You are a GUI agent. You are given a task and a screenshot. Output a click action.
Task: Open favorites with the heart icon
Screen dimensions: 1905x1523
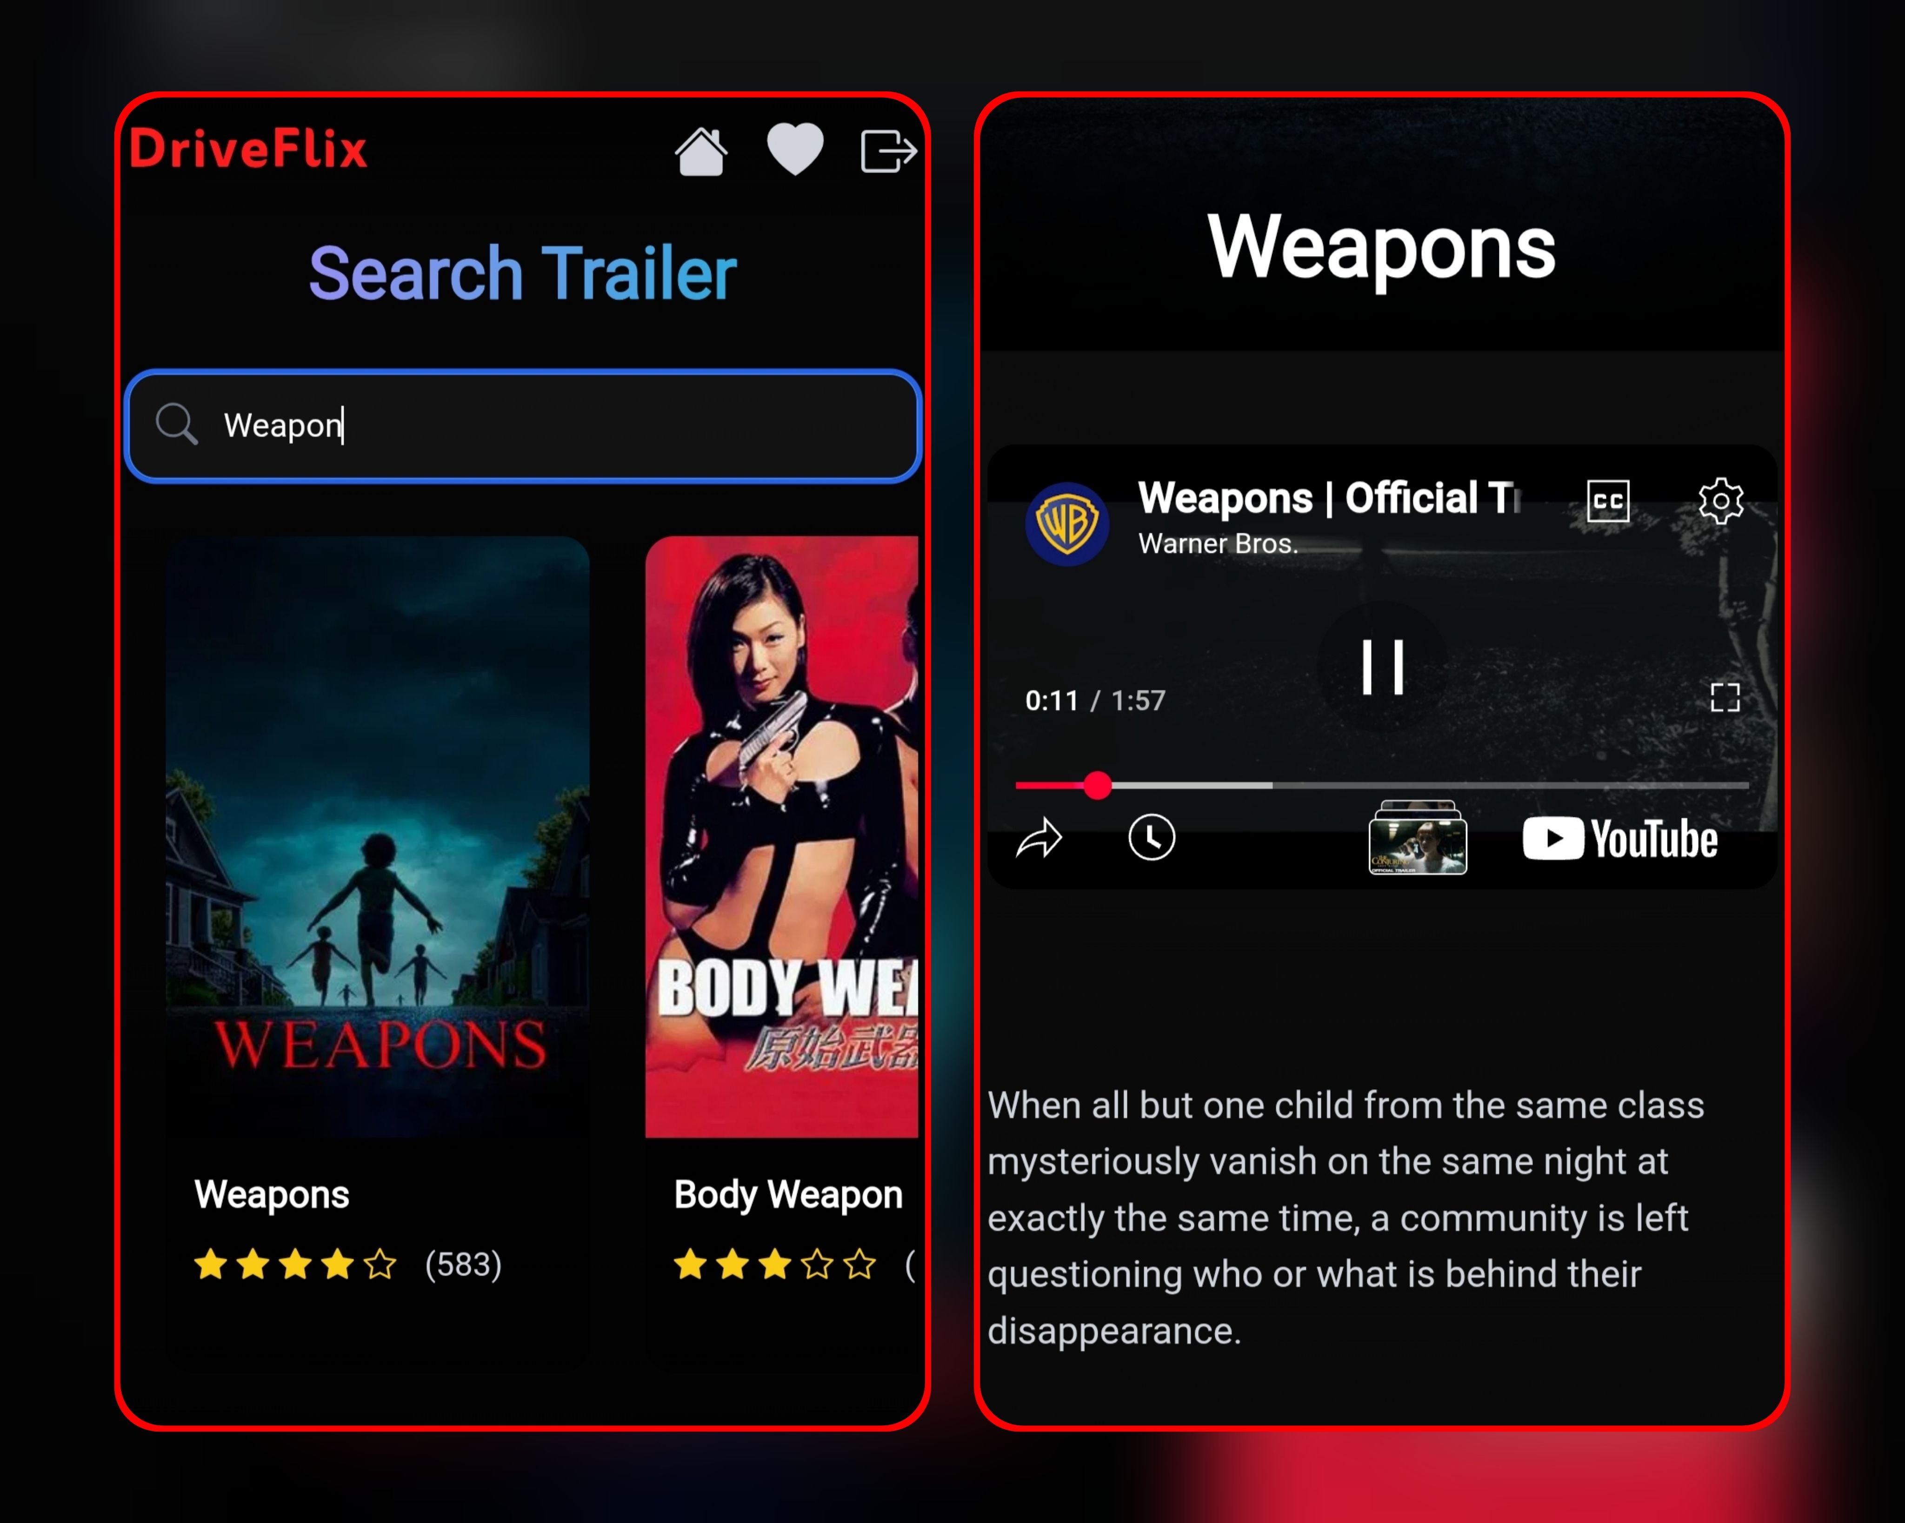click(x=795, y=148)
